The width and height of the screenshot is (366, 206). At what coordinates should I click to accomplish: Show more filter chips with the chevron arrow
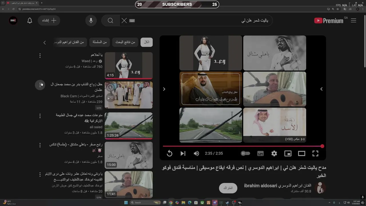click(45, 43)
